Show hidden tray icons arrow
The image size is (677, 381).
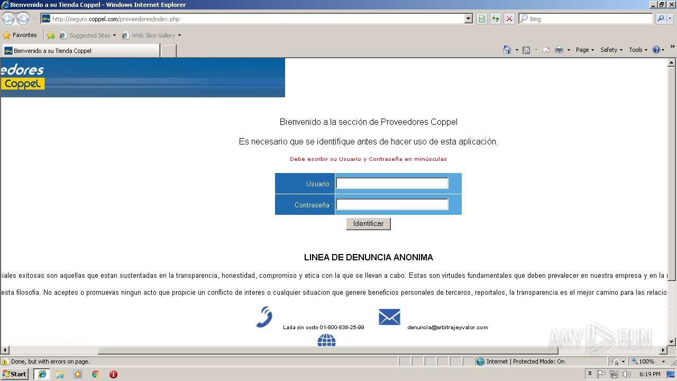[x=590, y=374]
